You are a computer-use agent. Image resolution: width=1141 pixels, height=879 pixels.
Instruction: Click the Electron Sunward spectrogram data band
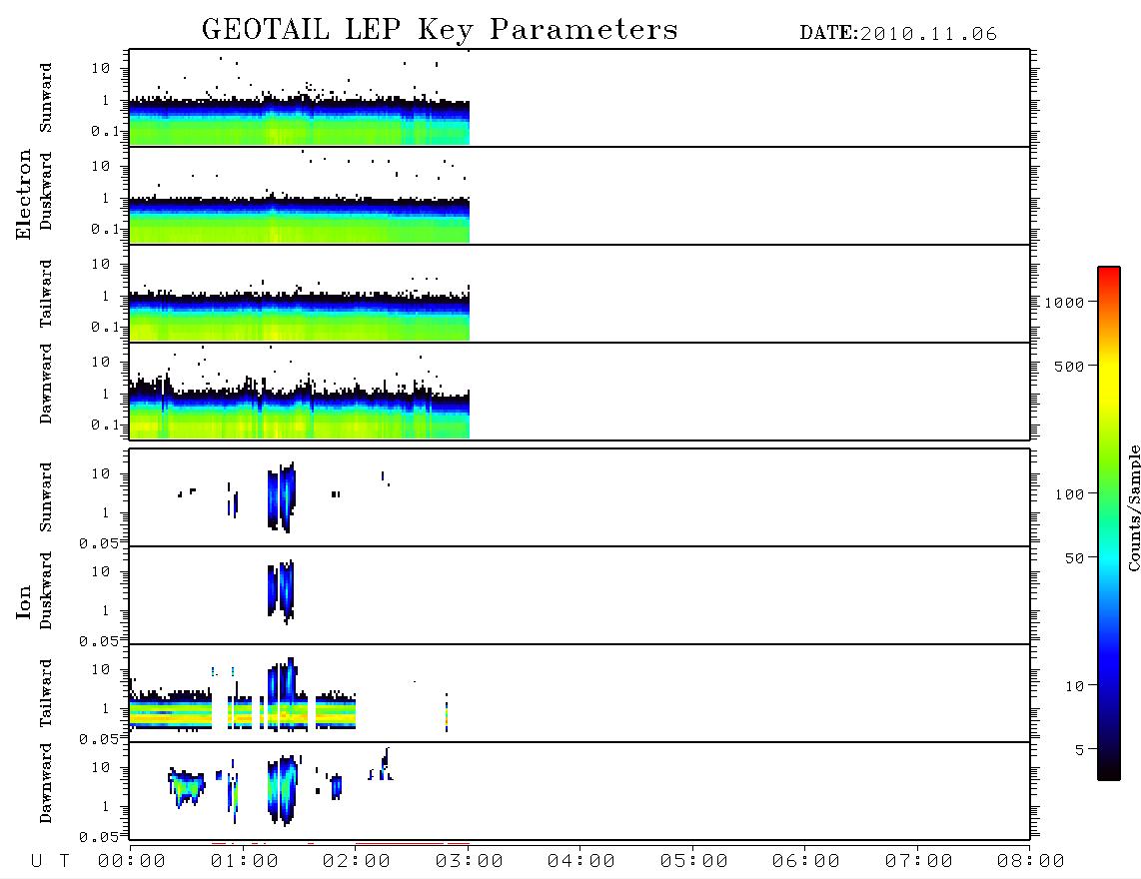click(x=299, y=122)
